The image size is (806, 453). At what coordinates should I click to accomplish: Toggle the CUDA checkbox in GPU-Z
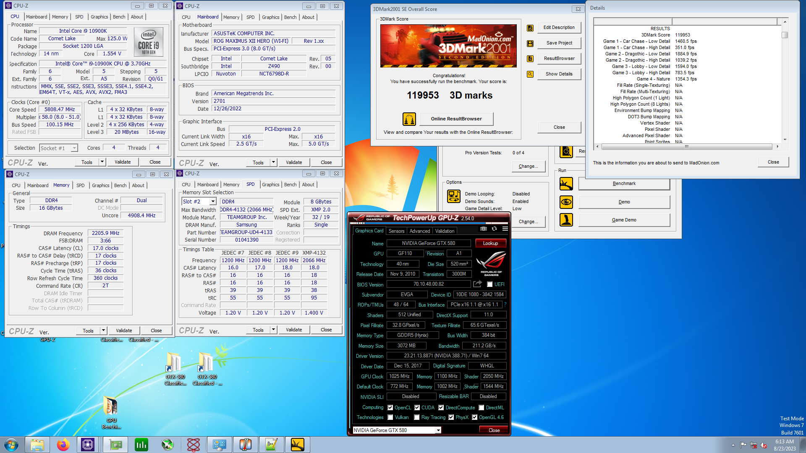[417, 408]
